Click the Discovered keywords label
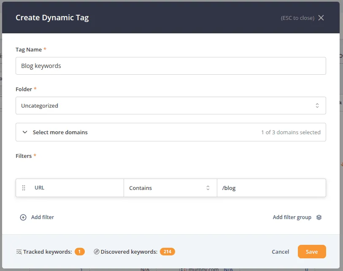Screen dimensions: 343x271 [129, 252]
